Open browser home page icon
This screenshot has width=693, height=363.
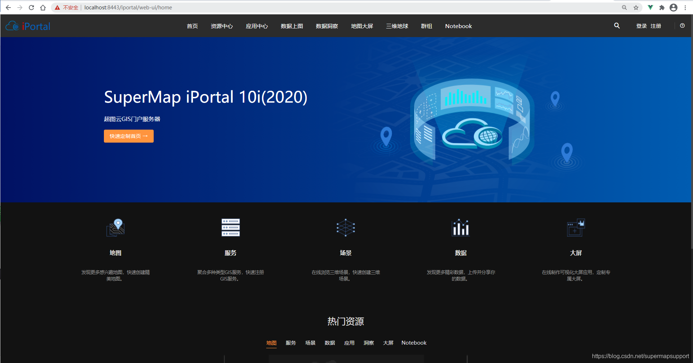tap(43, 8)
